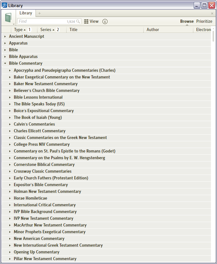Expand the Bible group
The image size is (217, 264).
pos(5,50)
